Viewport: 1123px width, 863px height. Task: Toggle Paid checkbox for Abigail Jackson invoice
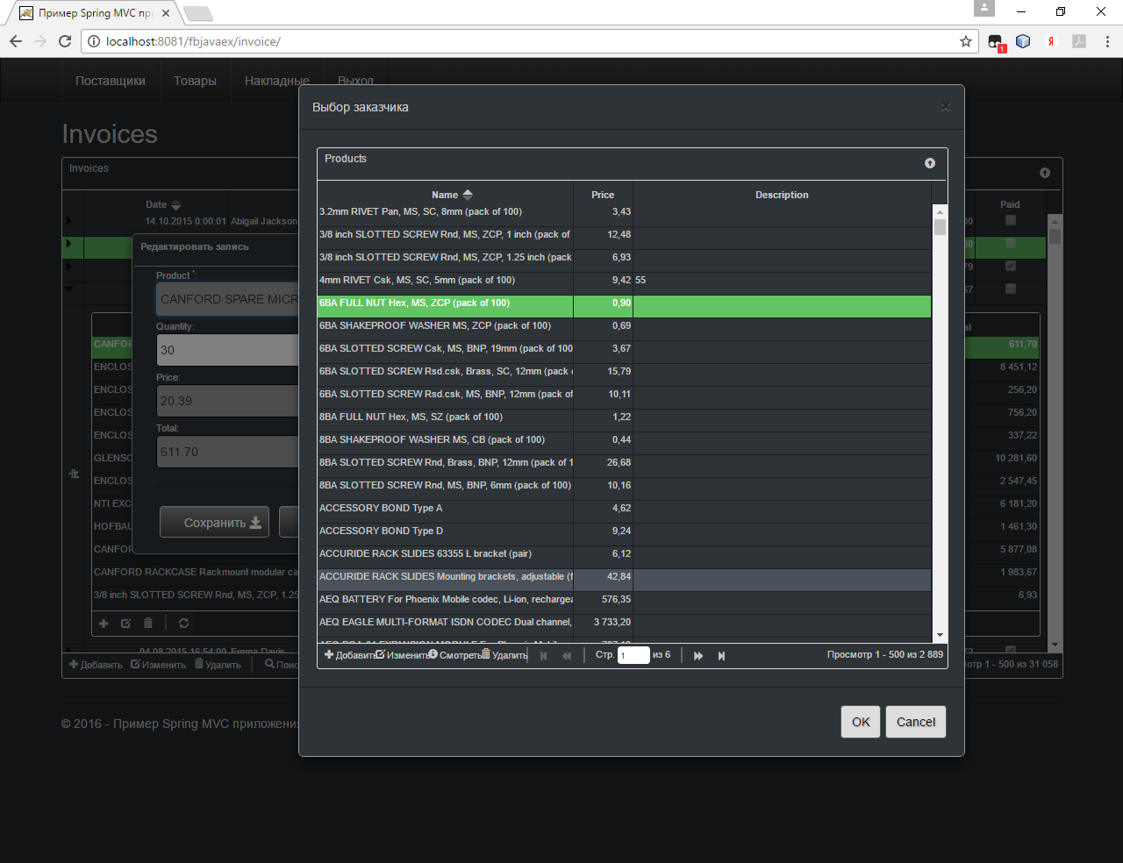point(1011,221)
